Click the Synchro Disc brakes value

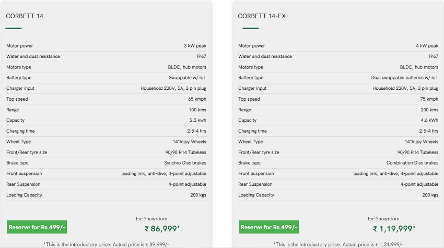coord(185,163)
